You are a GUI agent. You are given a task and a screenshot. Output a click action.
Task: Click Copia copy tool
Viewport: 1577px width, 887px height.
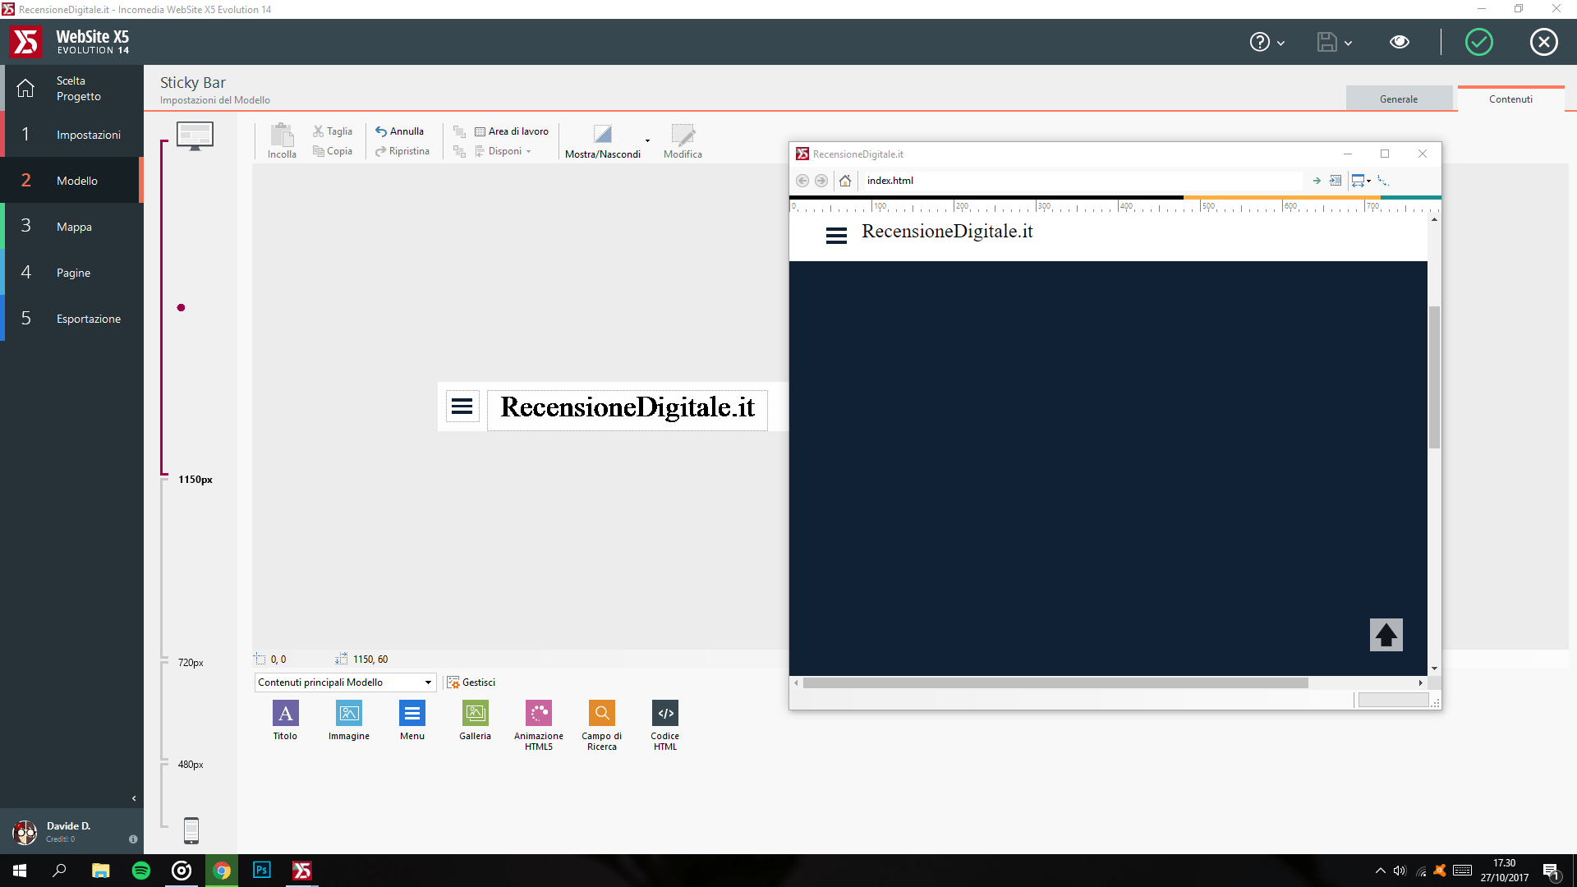pyautogui.click(x=333, y=151)
